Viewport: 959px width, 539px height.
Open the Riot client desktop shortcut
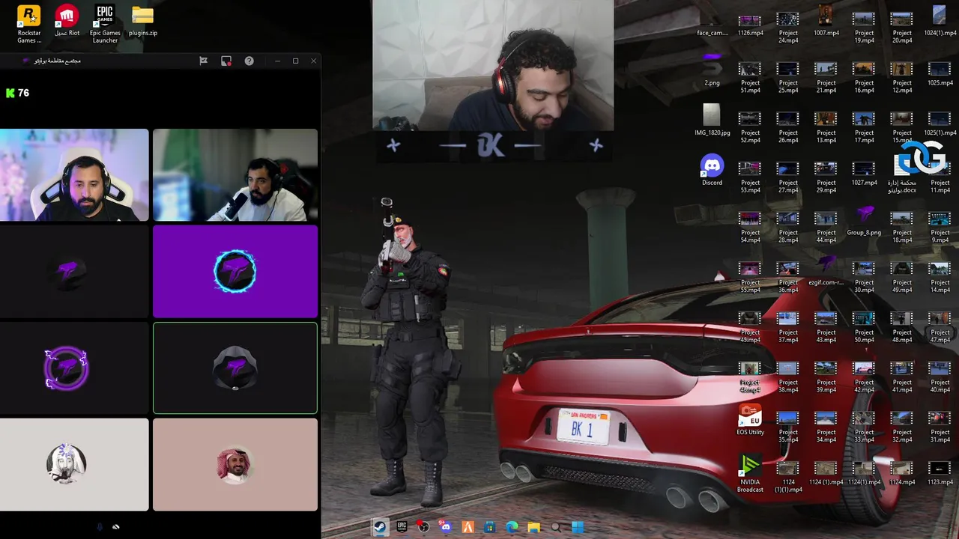[x=67, y=21]
